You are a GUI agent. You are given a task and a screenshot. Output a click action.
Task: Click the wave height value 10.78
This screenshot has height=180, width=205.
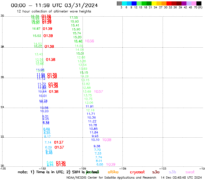point(93,125)
